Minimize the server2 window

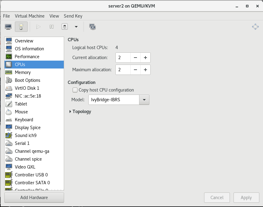(x=237, y=6)
